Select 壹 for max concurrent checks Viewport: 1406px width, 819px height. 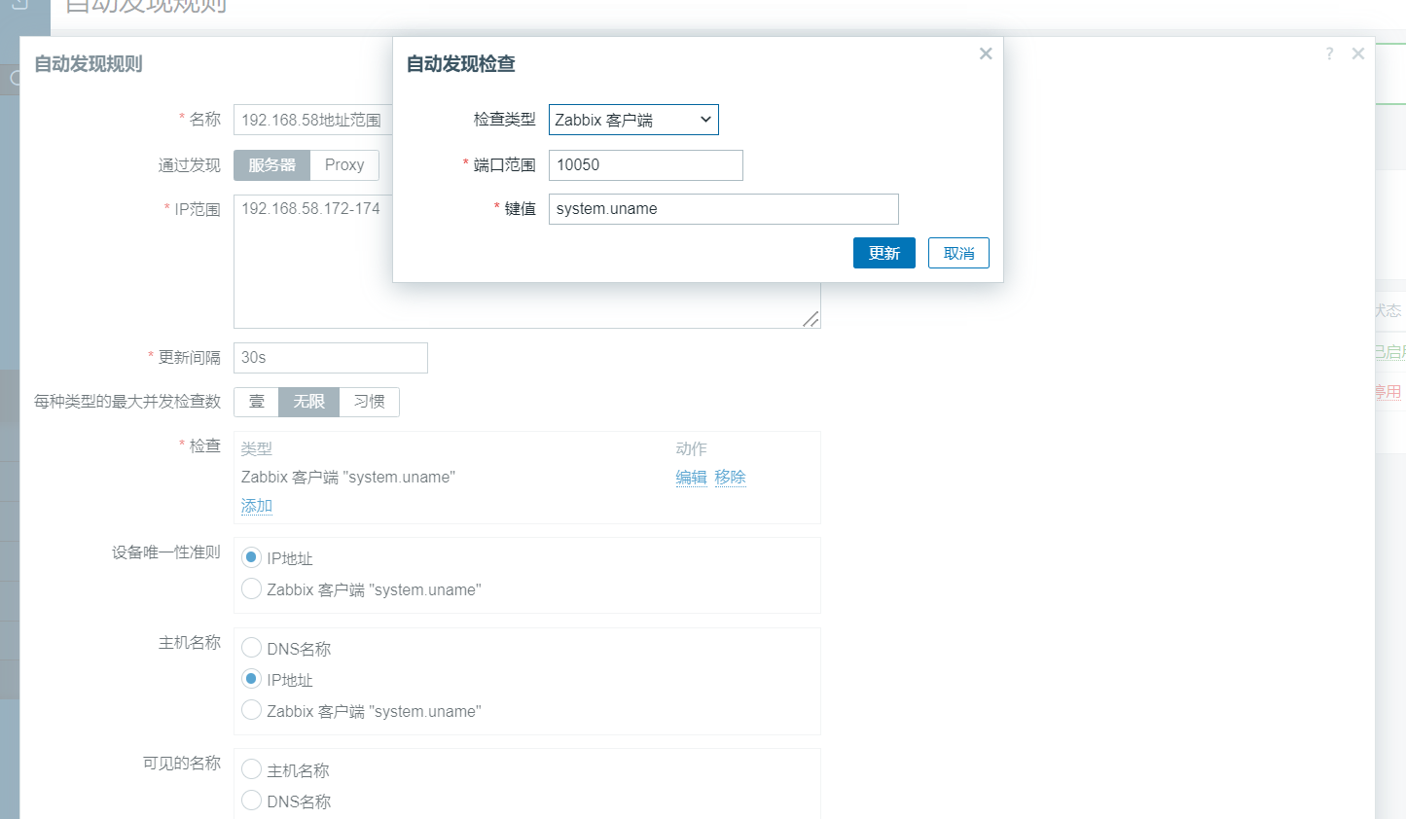pyautogui.click(x=257, y=402)
